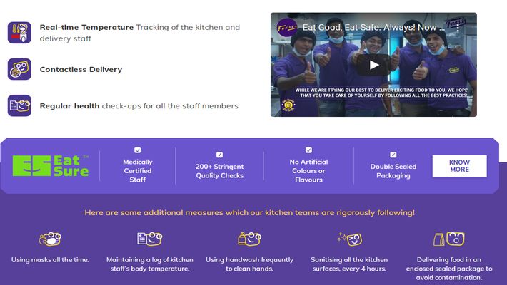Screen dimensions: 507x285
Task: Click the sealed package delivery icon
Action: click(x=449, y=239)
